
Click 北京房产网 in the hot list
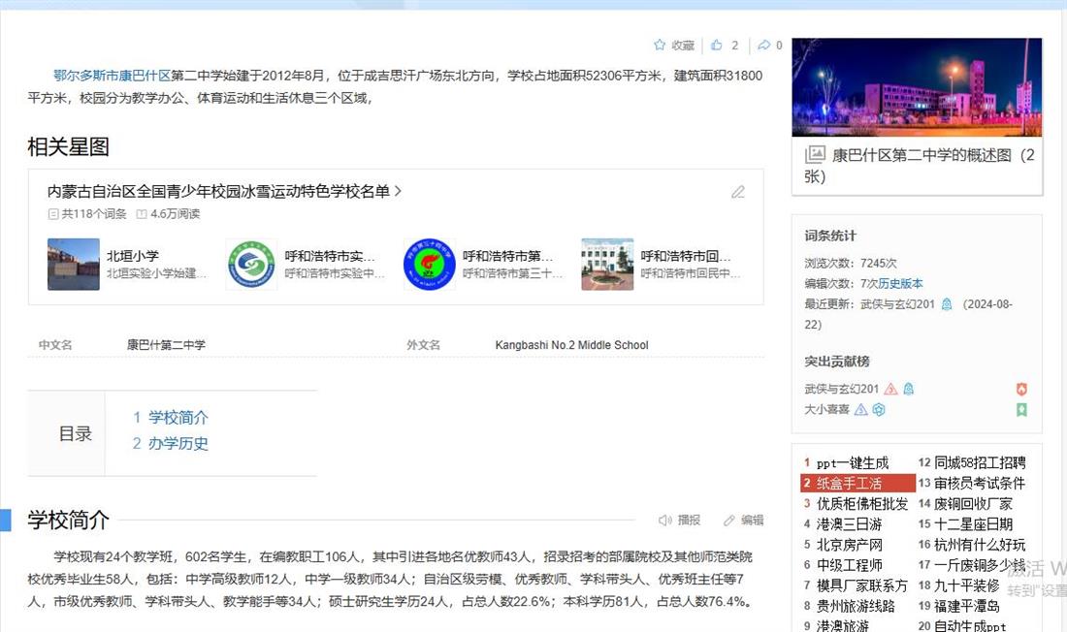[850, 544]
